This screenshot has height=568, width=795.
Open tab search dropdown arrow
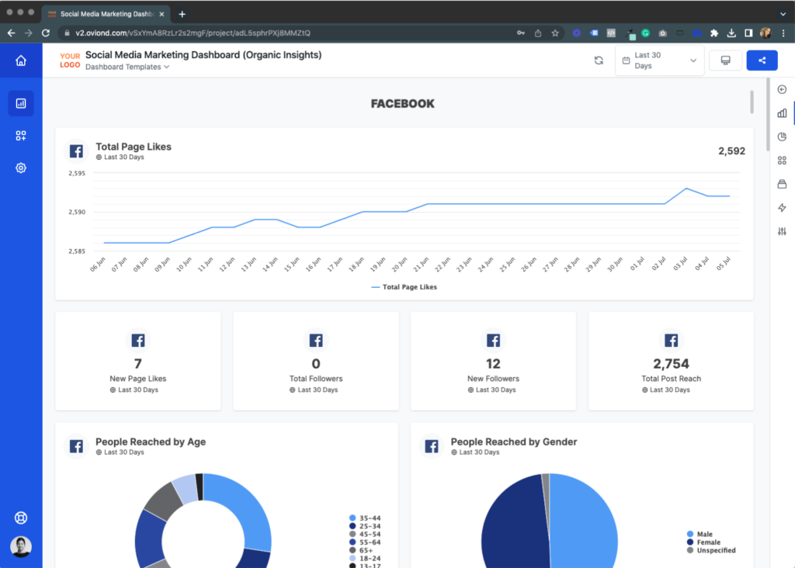click(x=783, y=14)
